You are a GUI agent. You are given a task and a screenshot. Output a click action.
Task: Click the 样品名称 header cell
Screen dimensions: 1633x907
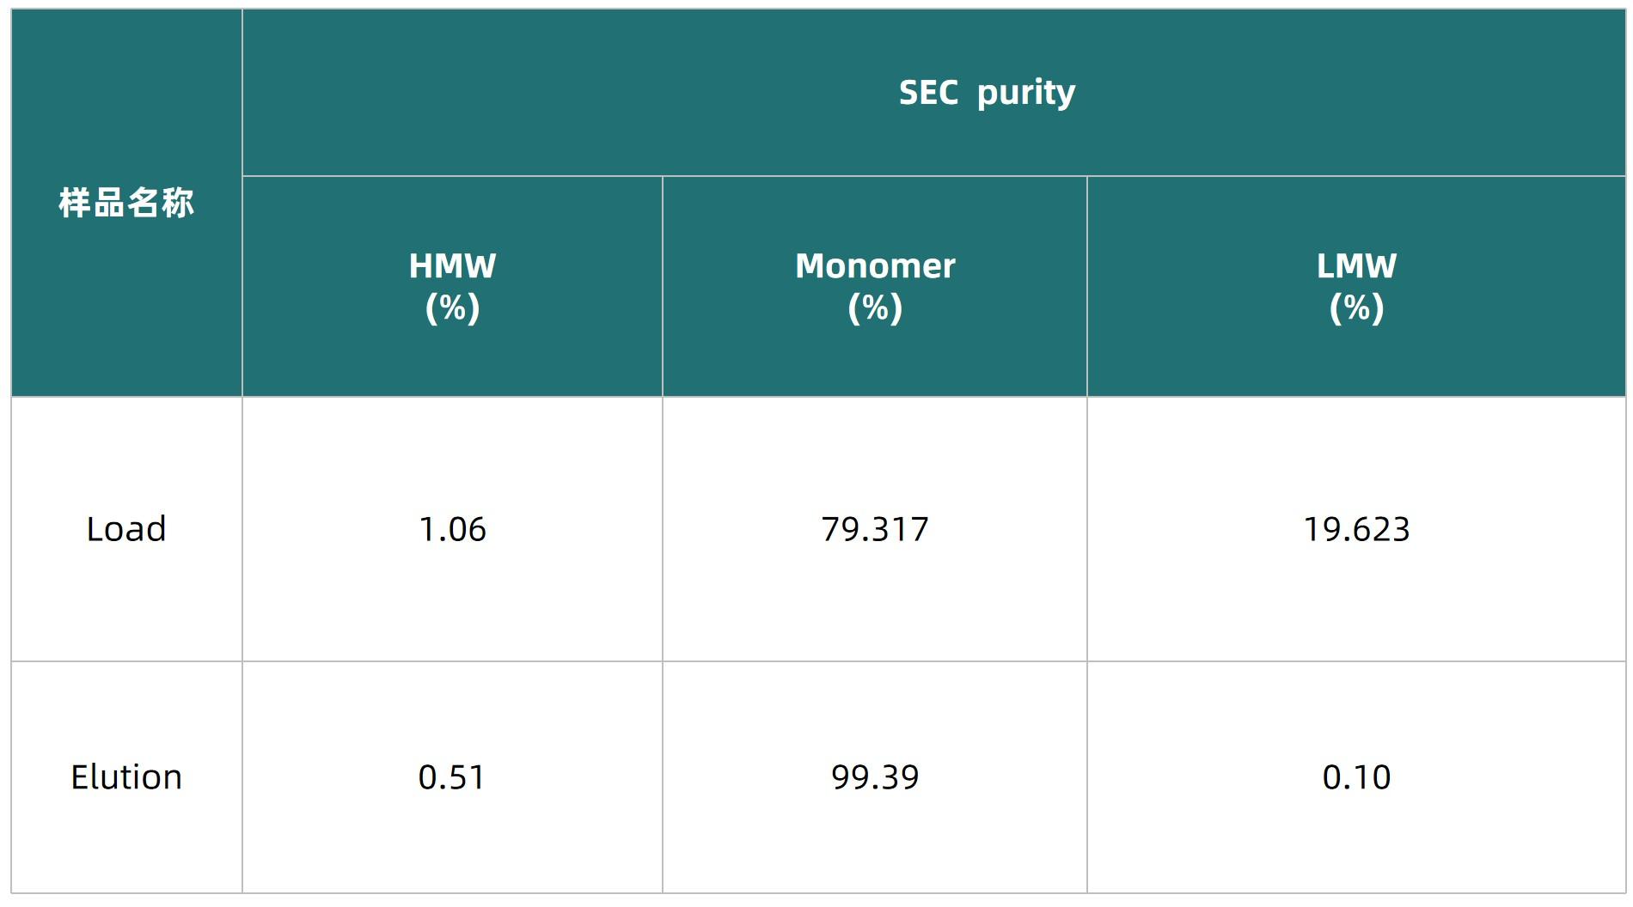coord(126,204)
